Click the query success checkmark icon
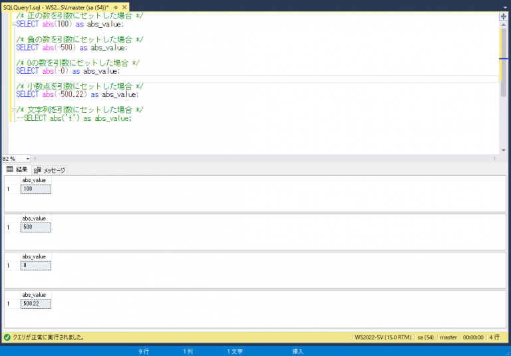Viewport: 511px width, 356px height. 7,337
